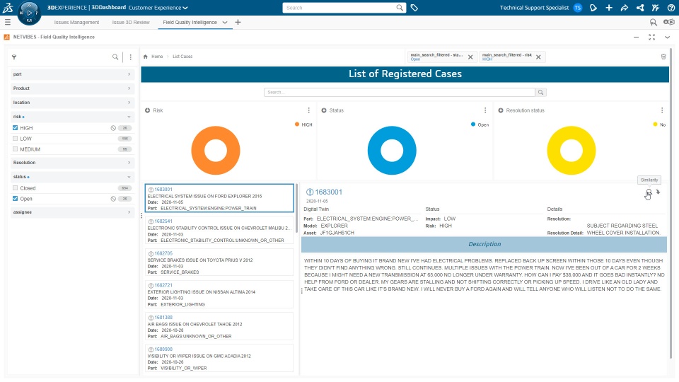This screenshot has width=679, height=382.
Task: Expand the part facet
Action: [72, 74]
